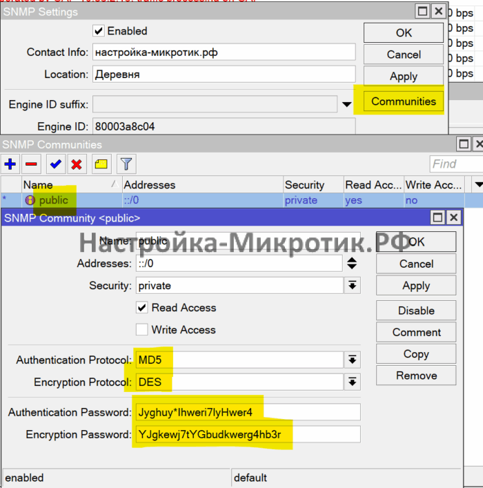The image size is (483, 488).
Task: Enable community using blue checkmark icon
Action: point(56,164)
